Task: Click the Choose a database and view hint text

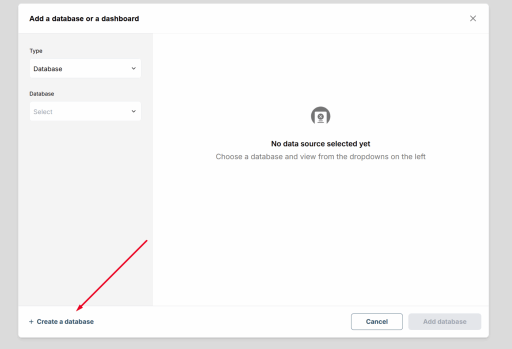Action: pyautogui.click(x=320, y=156)
